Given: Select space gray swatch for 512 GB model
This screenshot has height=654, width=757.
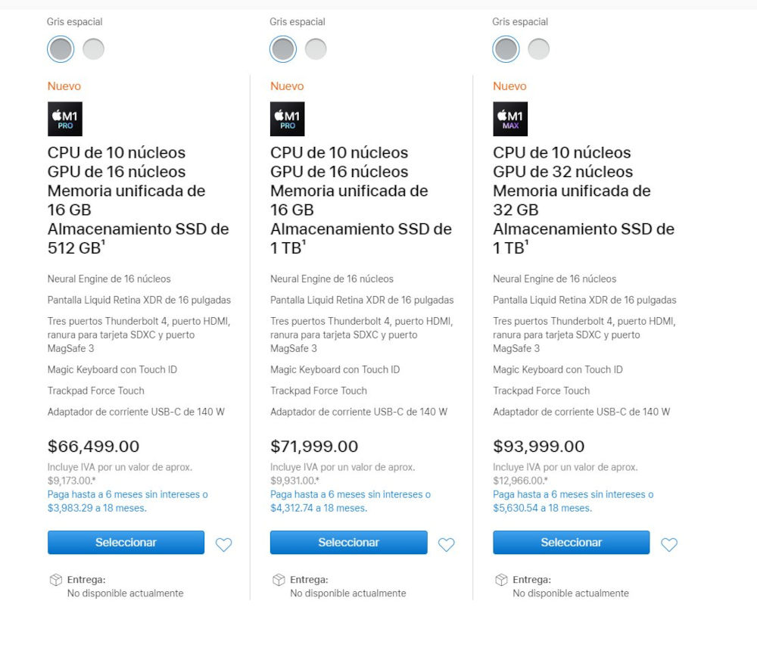Looking at the screenshot, I should click(61, 49).
